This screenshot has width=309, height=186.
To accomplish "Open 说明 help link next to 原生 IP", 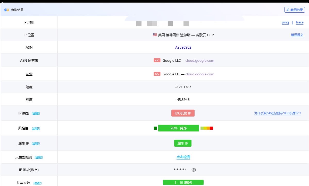I will pyautogui.click(x=36, y=144).
